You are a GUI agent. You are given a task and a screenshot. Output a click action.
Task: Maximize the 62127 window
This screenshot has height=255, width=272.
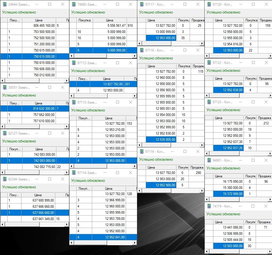50,133
